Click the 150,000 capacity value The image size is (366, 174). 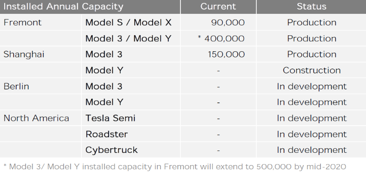point(226,55)
